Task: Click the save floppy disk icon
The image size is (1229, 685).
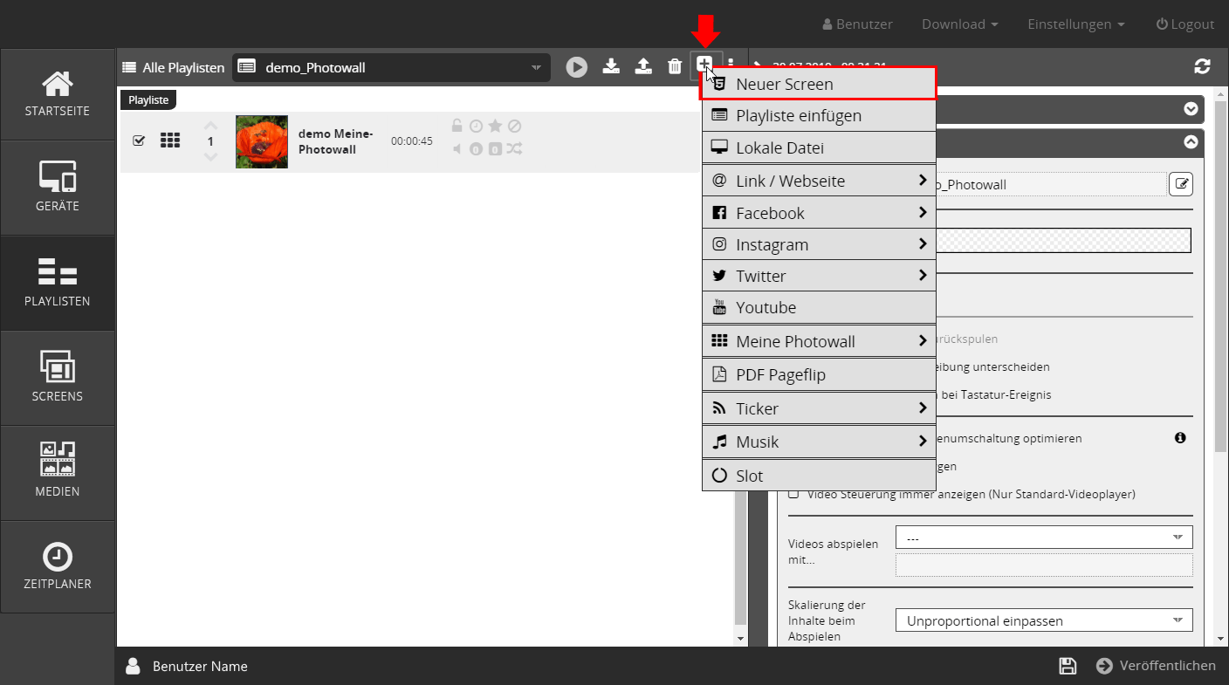Action: pyautogui.click(x=1067, y=666)
